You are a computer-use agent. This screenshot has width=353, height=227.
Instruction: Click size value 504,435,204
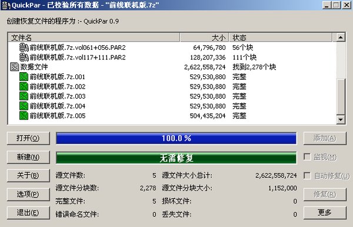(x=208, y=116)
